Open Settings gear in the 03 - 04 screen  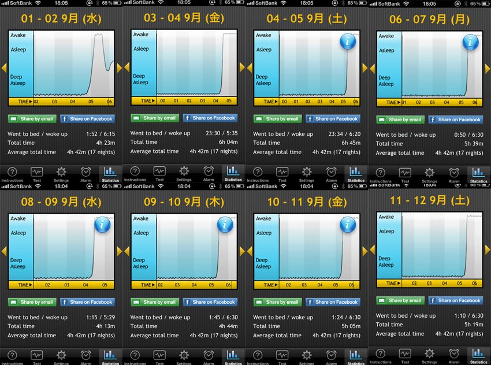(x=184, y=173)
